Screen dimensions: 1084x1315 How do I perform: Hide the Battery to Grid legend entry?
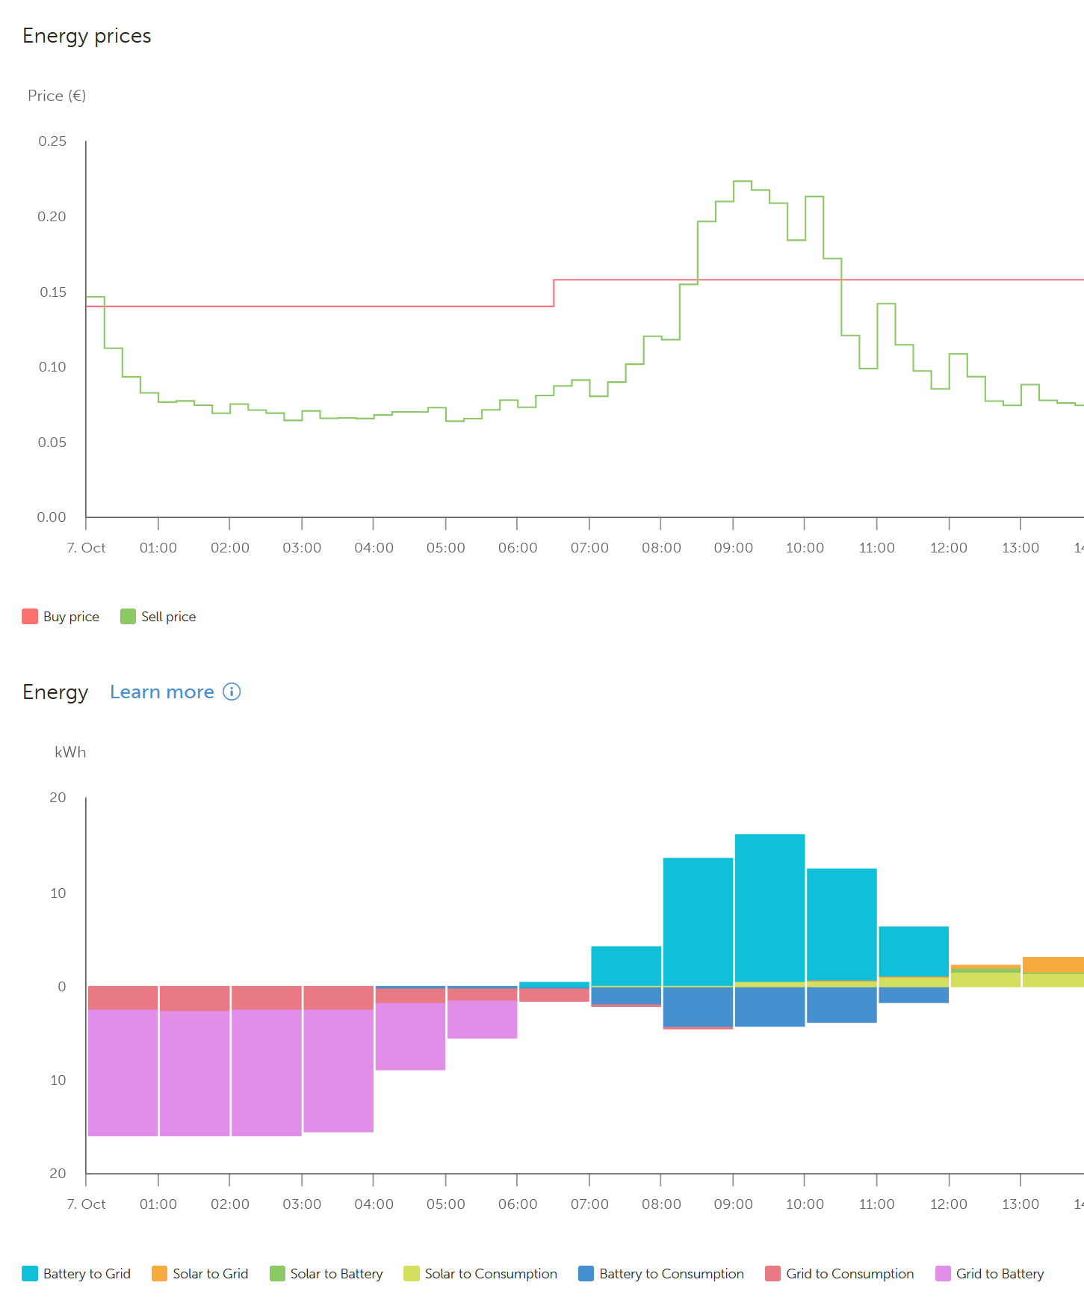76,1273
